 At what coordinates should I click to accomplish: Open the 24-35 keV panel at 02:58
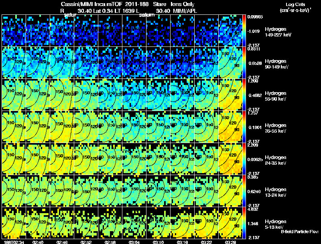(x=110, y=159)
